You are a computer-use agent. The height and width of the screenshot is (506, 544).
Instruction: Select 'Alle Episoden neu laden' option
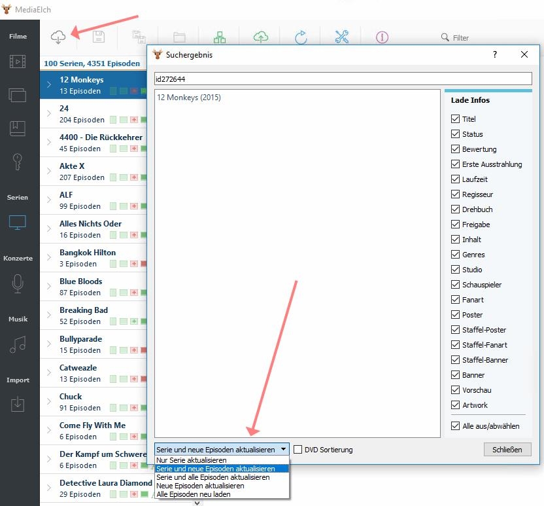(x=222, y=494)
